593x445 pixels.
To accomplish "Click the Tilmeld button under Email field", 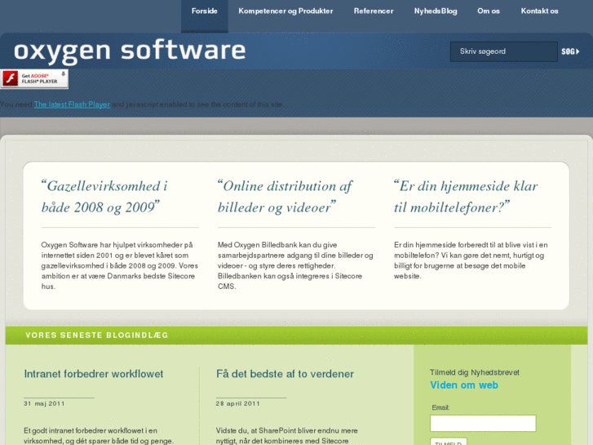I will [x=448, y=442].
